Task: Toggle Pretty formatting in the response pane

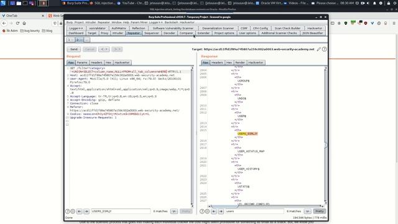Action: [319, 212]
